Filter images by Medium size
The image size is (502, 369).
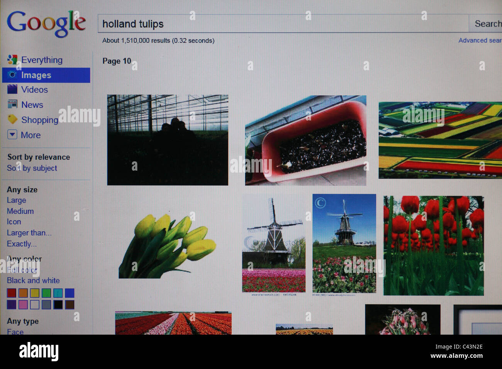tap(20, 211)
